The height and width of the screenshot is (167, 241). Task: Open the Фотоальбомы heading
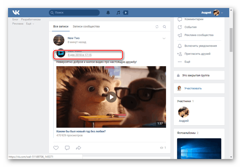[x=186, y=133]
